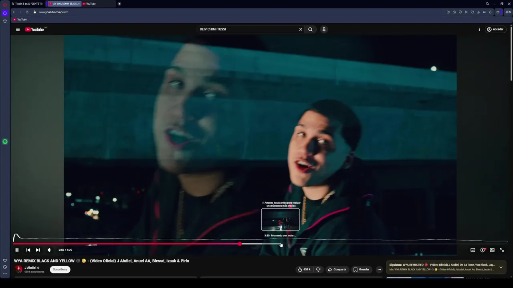Open sidebar heart pinboards icon
The image size is (513, 288).
click(x=5, y=260)
